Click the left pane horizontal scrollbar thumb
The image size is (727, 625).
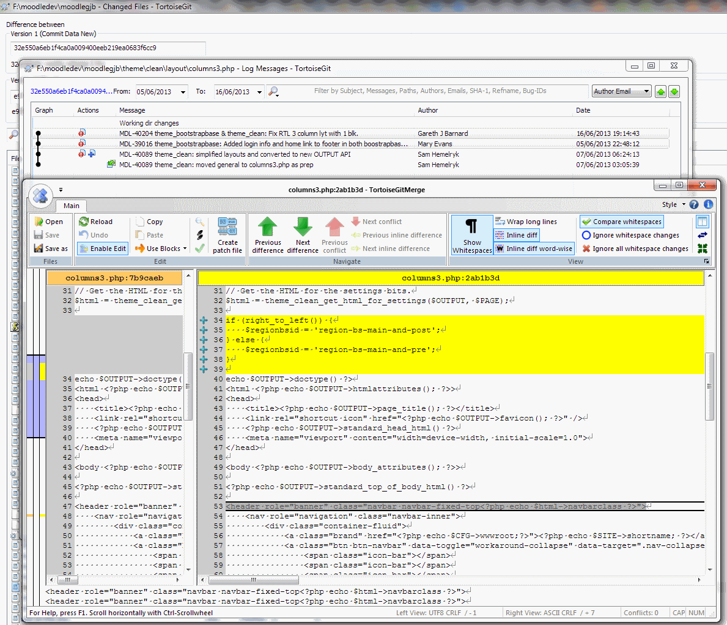click(x=68, y=580)
